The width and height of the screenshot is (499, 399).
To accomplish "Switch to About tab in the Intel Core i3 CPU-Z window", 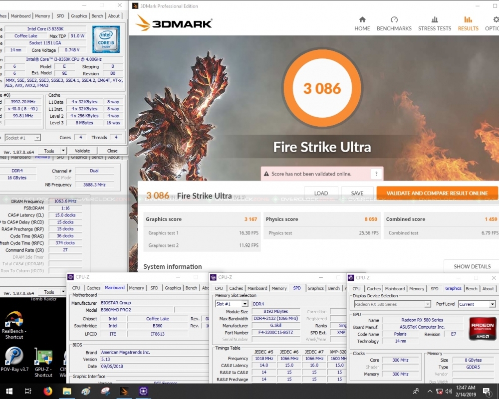I will coord(114,16).
